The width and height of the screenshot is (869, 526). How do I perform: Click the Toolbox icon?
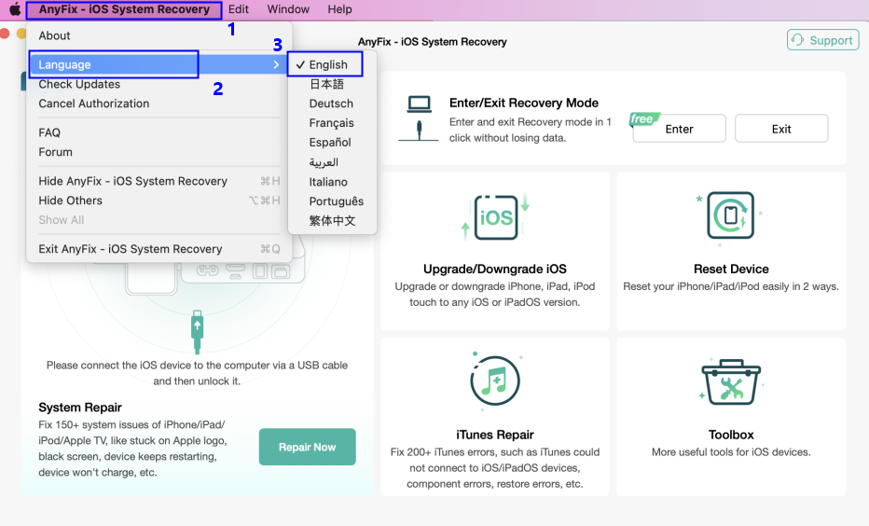coord(731,381)
